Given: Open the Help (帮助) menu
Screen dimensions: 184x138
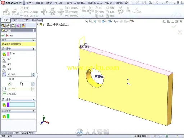Looking at the screenshot, I should click(x=119, y=3).
